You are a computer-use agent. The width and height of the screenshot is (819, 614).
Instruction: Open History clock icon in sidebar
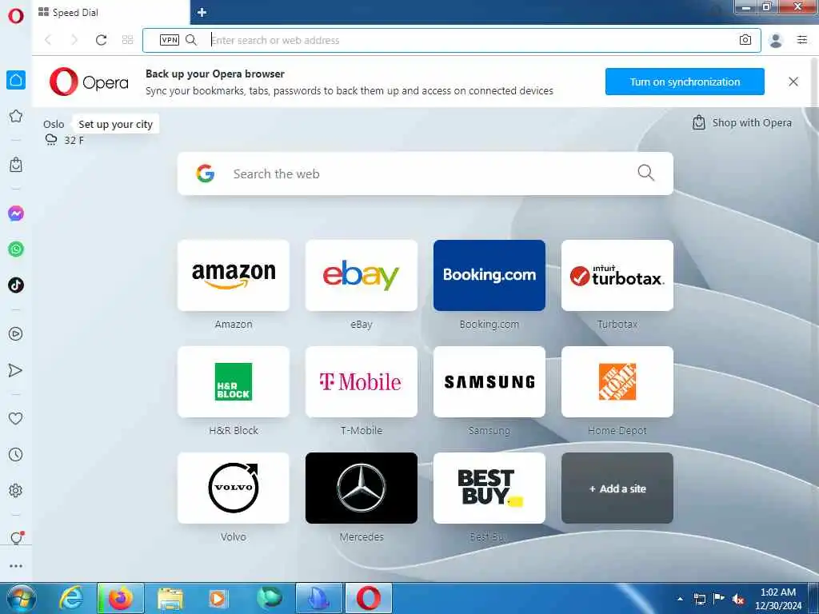16,454
